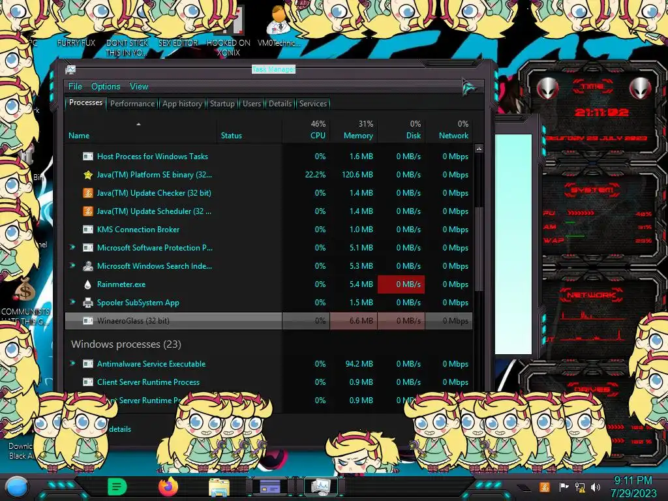668x501 pixels.
Task: Switch to the purple window taskbar app
Action: 270,486
